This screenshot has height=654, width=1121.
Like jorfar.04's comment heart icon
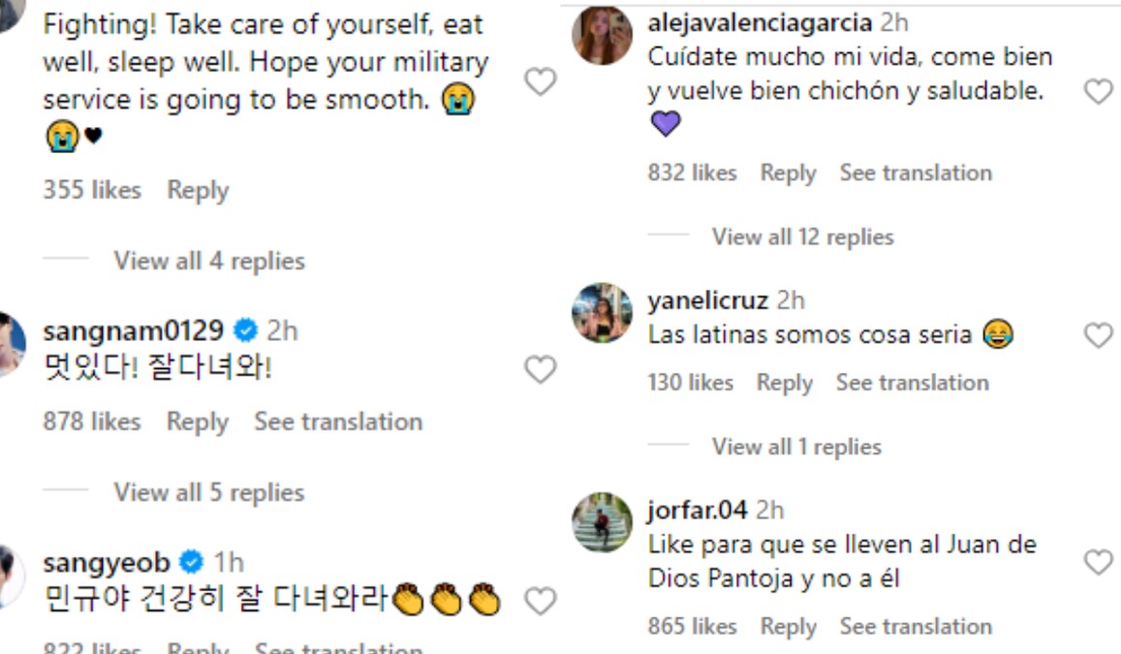[x=1098, y=562]
